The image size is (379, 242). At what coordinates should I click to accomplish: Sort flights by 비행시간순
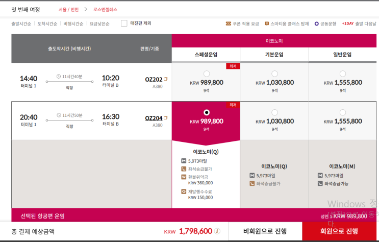pos(73,23)
